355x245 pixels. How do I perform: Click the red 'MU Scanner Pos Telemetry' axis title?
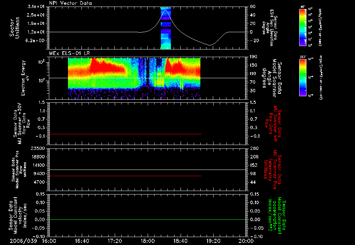[x=273, y=170]
